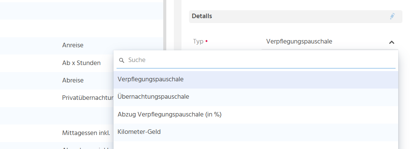The image size is (410, 149).
Task: Select the Kilometer-Geld option
Action: point(256,132)
